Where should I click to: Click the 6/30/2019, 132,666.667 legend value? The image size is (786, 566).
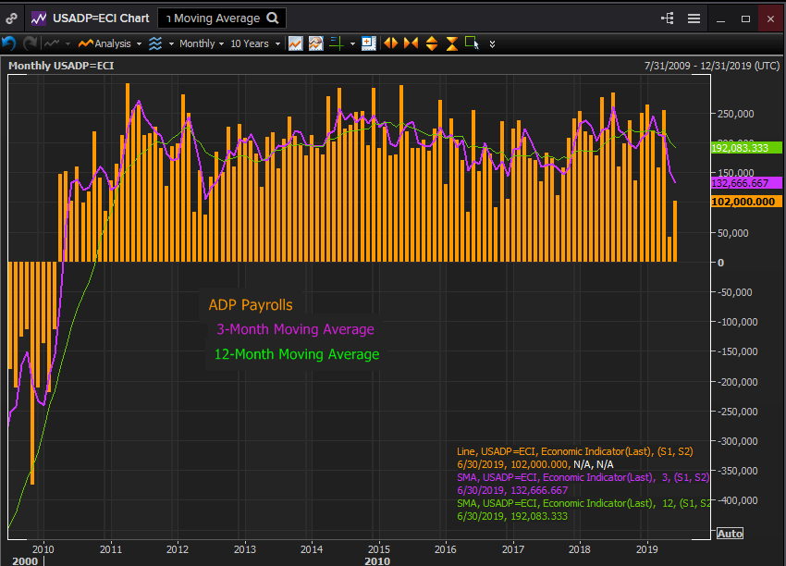click(511, 490)
